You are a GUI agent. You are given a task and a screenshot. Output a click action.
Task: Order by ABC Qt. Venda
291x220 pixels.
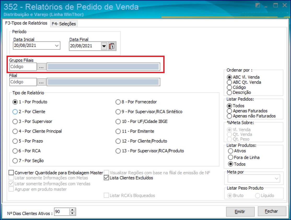point(244,82)
